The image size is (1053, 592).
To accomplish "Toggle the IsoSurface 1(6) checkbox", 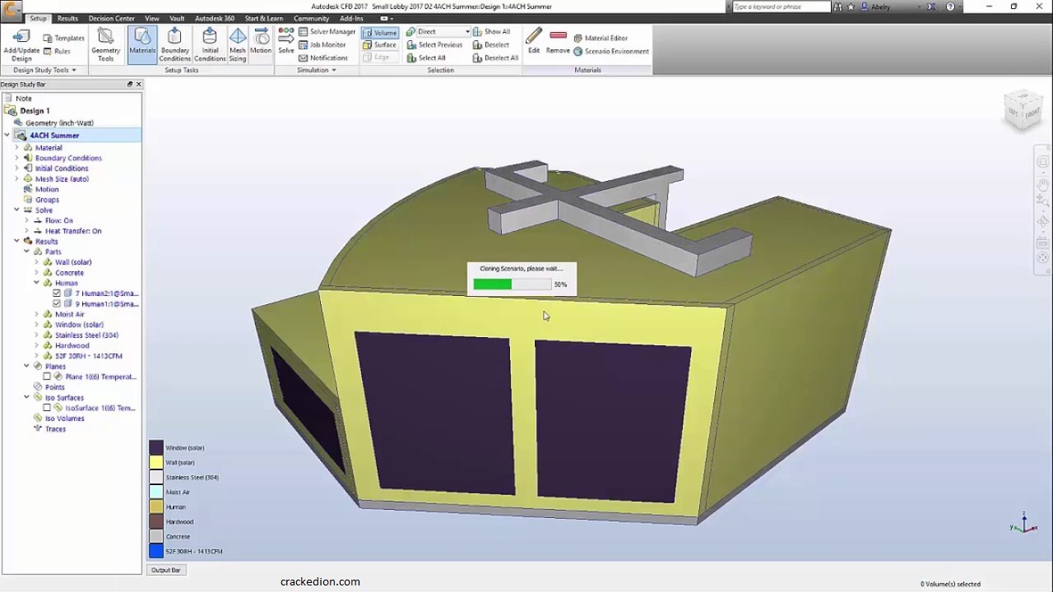I will tap(47, 408).
